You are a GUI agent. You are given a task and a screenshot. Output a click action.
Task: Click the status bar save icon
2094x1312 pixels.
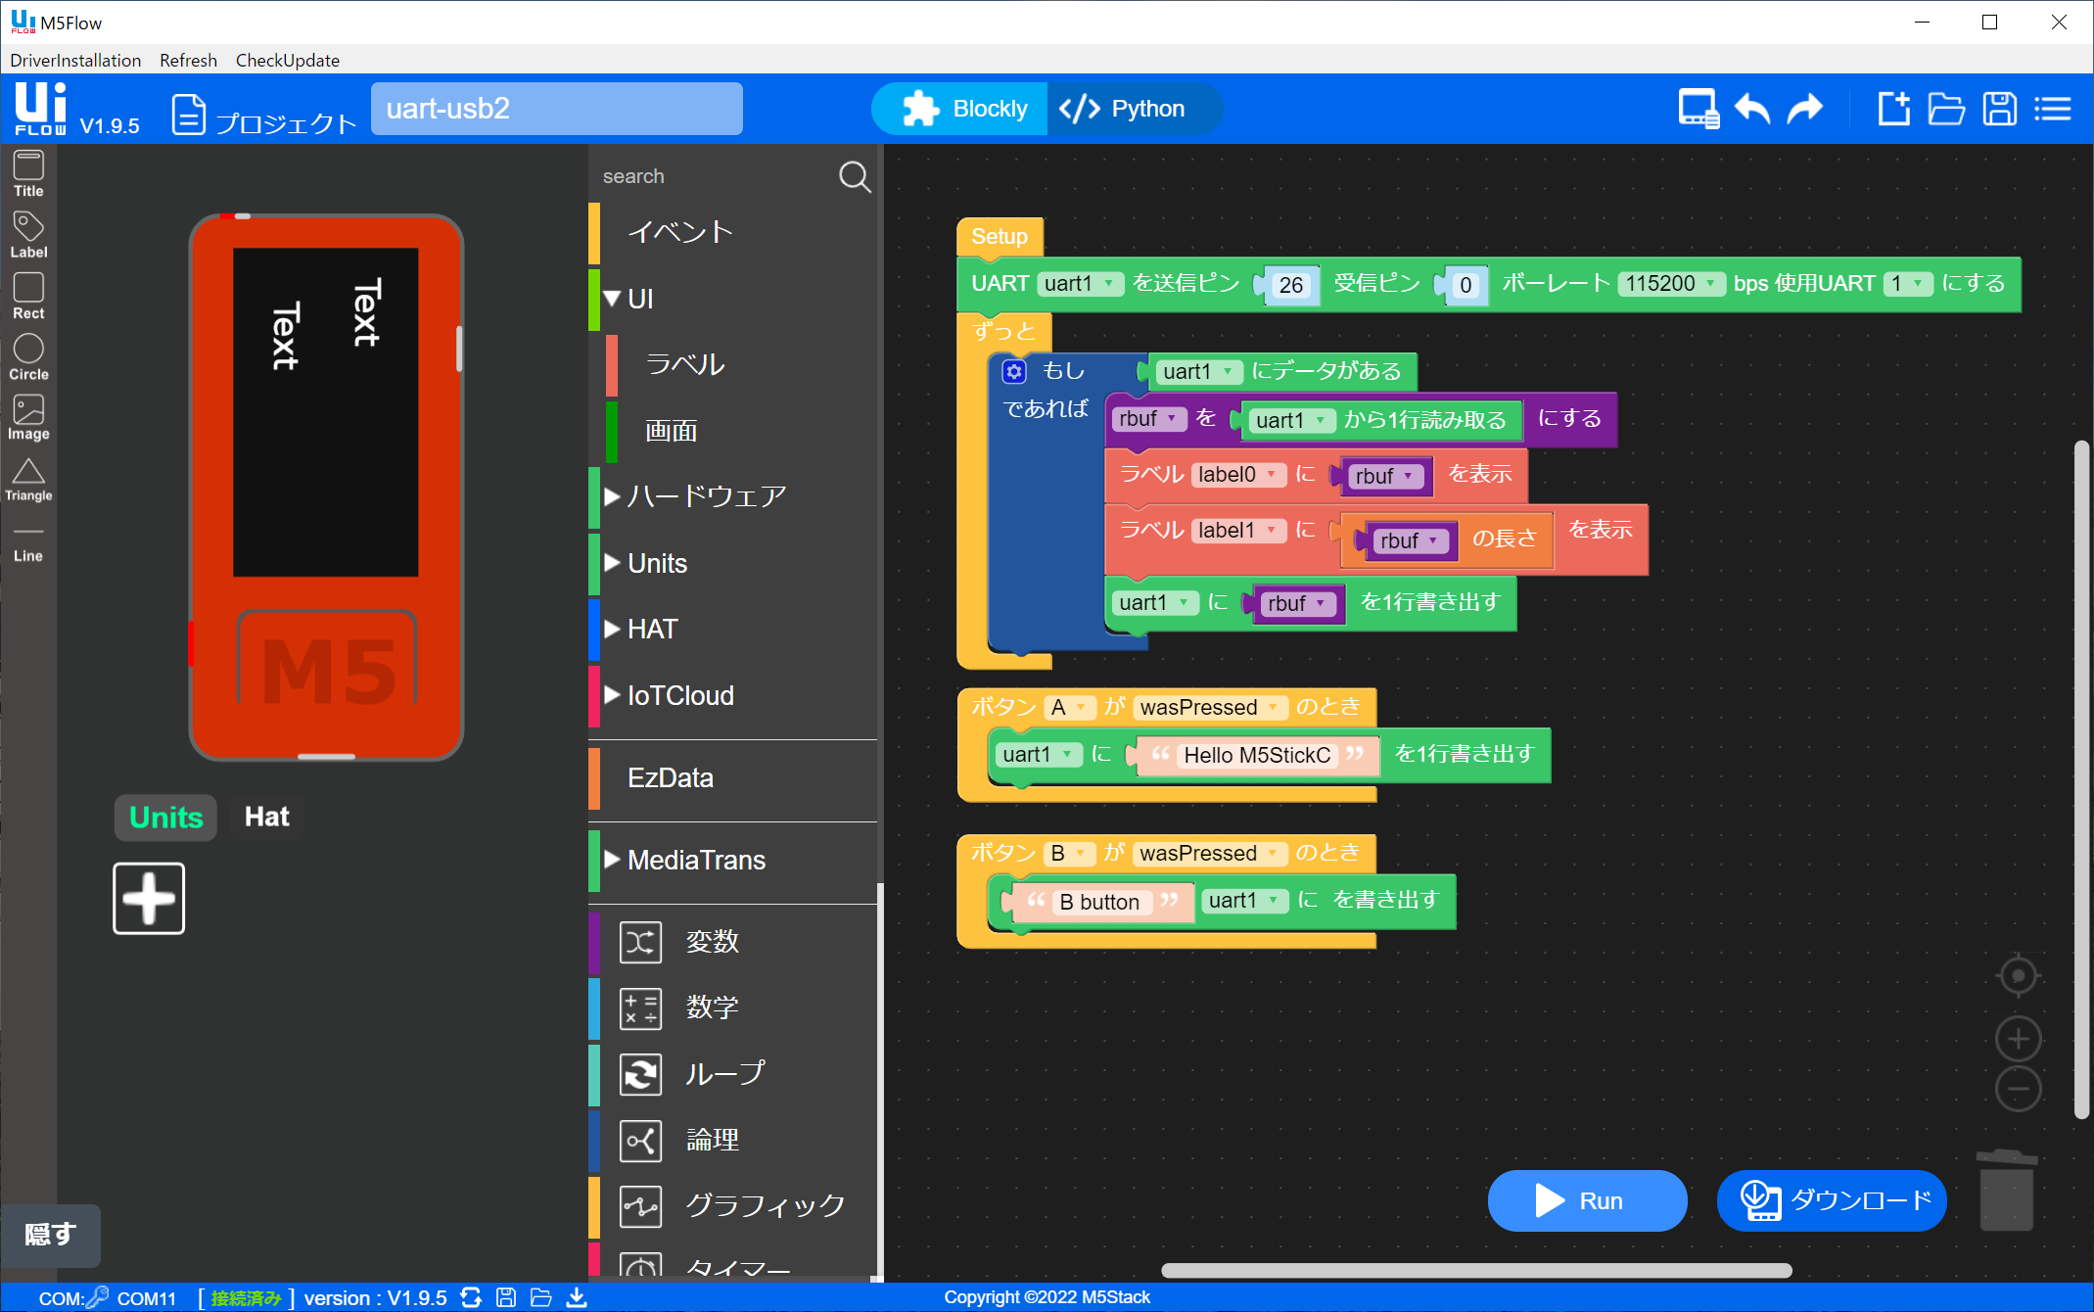pos(506,1297)
